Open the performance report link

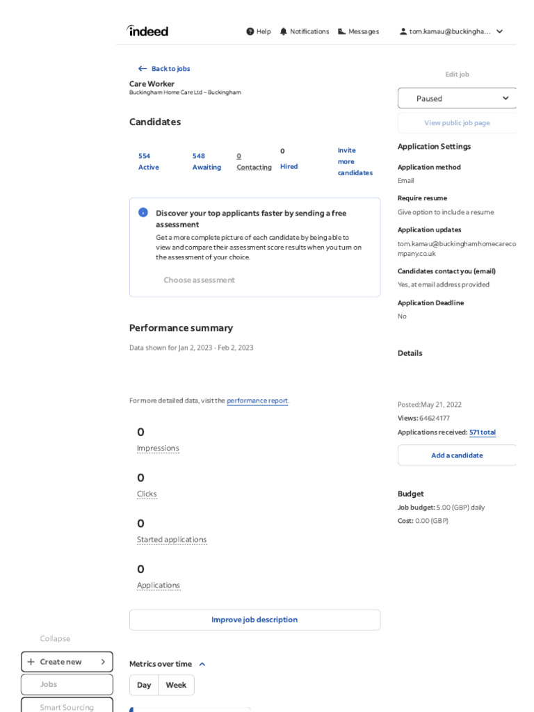coord(257,400)
